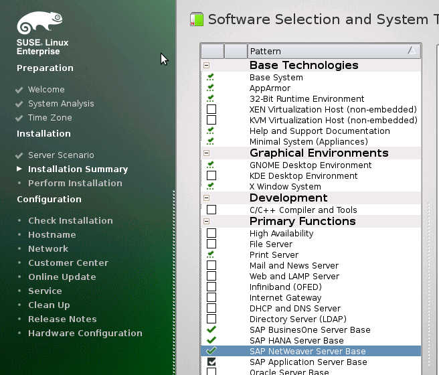Select 32-Bit Runtime Environment label

pos(306,99)
